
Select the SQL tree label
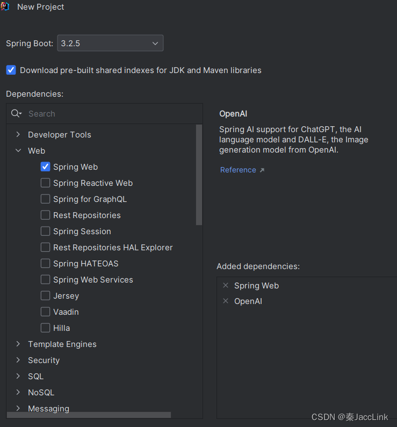35,377
